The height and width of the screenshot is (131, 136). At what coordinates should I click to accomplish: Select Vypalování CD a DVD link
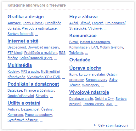[x=44, y=77]
